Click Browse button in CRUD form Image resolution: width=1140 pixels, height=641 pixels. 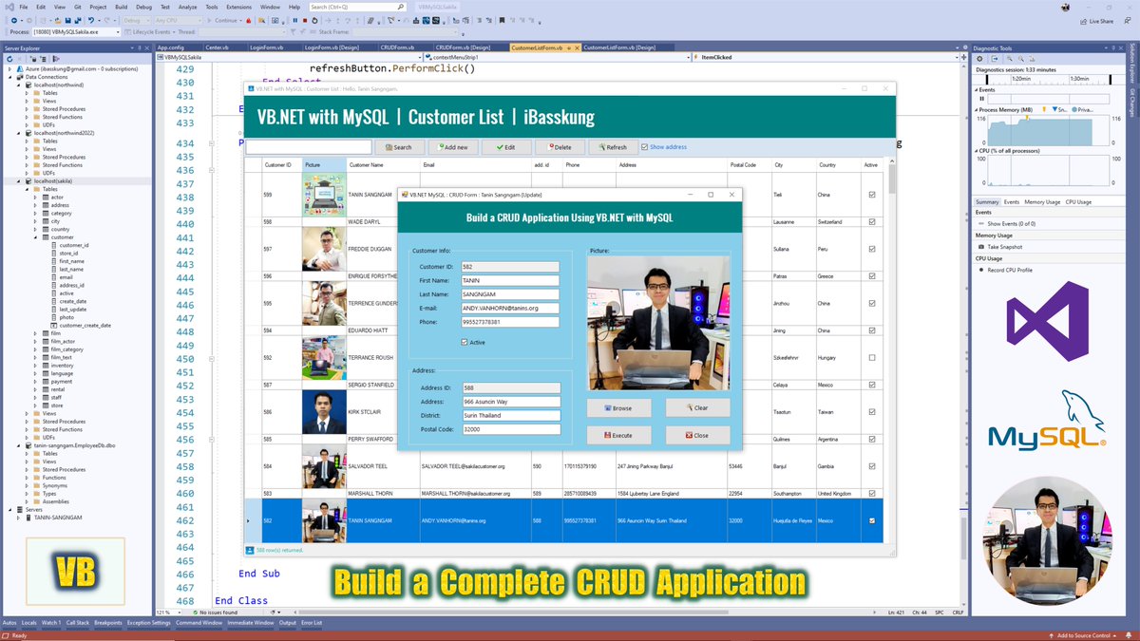pos(618,408)
